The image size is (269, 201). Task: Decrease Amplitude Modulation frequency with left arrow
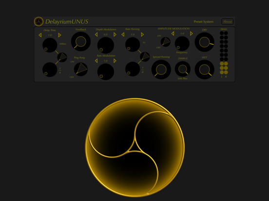click(x=173, y=33)
